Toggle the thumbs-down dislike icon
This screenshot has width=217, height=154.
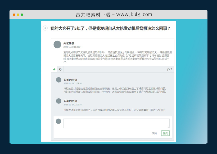60,69
